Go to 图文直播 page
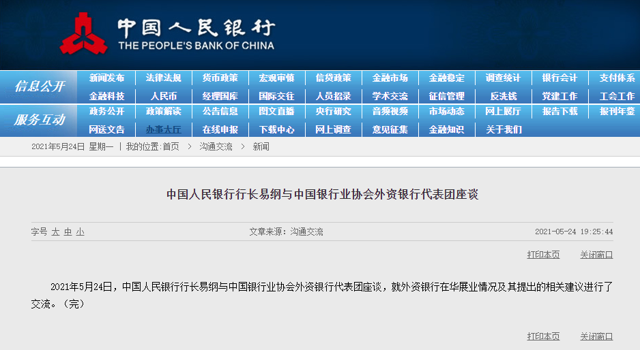This screenshot has width=640, height=350. click(x=277, y=111)
